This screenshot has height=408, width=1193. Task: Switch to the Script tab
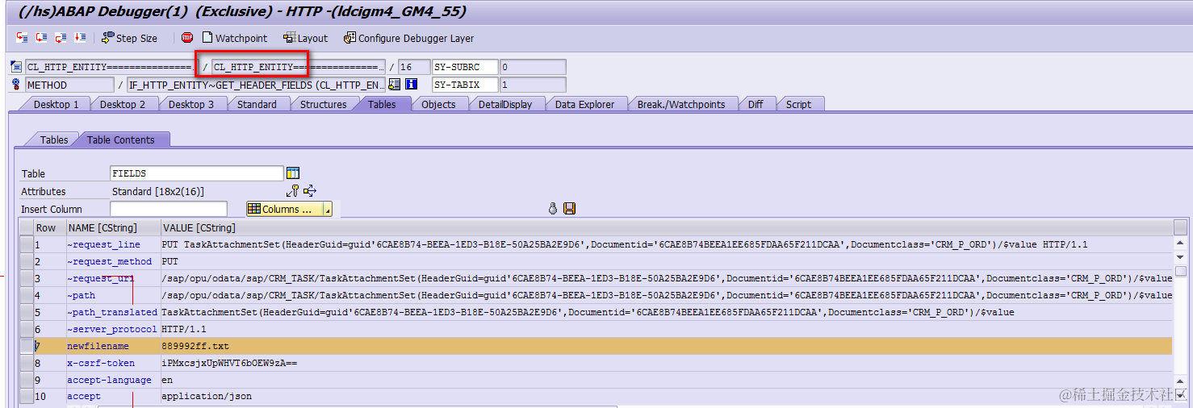pyautogui.click(x=798, y=104)
